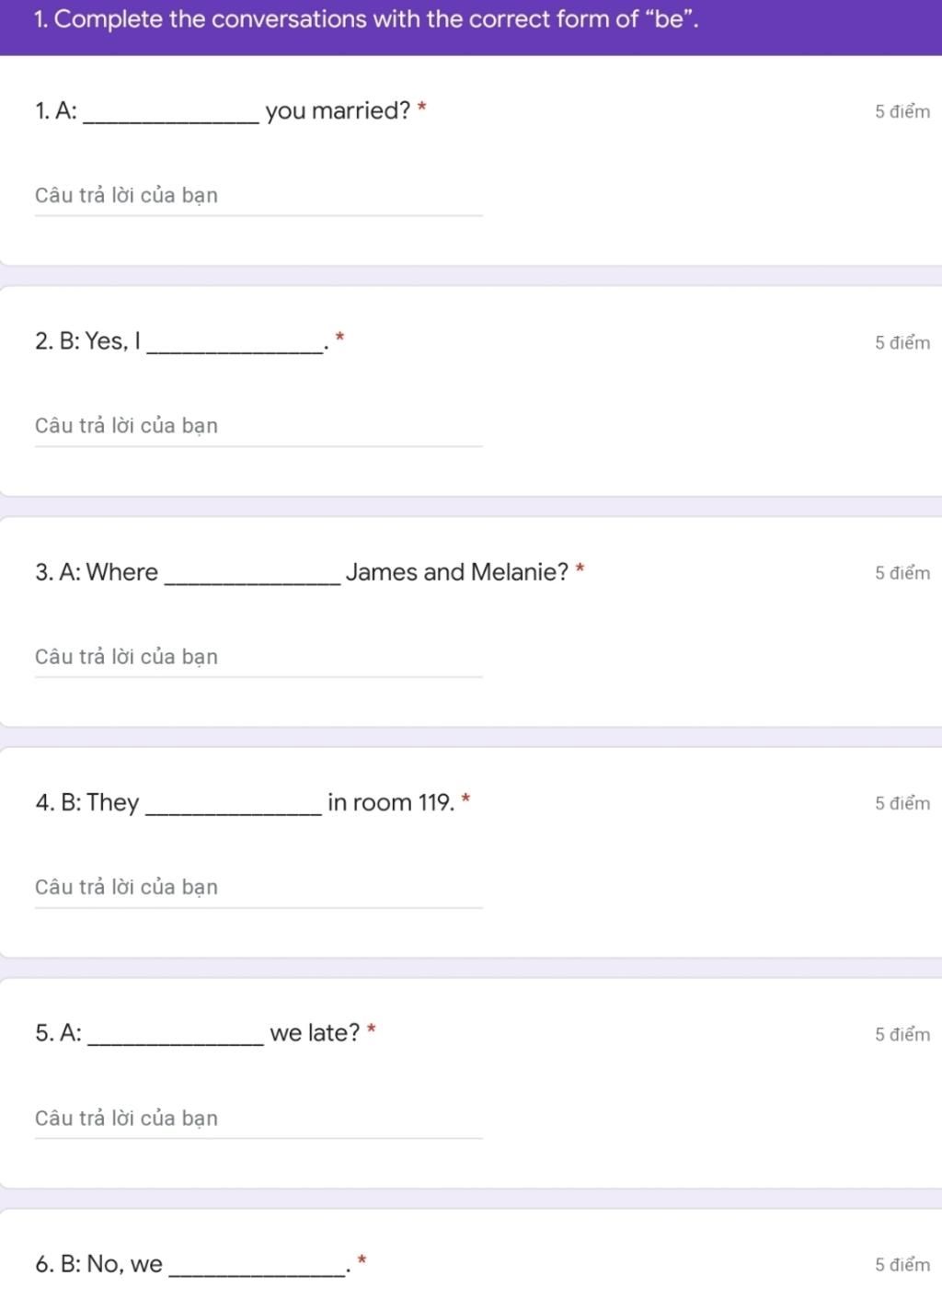Click the answer field under question 1
942x1299 pixels.
[x=258, y=196]
